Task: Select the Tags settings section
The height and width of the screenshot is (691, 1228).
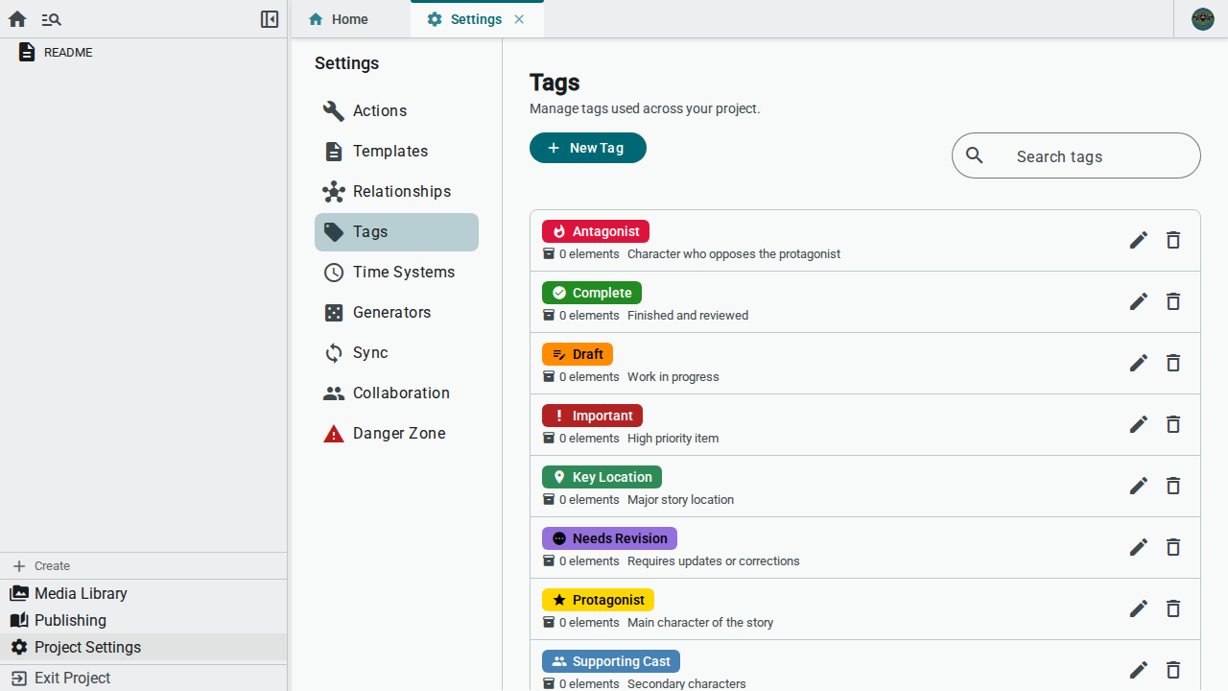Action: coord(396,232)
